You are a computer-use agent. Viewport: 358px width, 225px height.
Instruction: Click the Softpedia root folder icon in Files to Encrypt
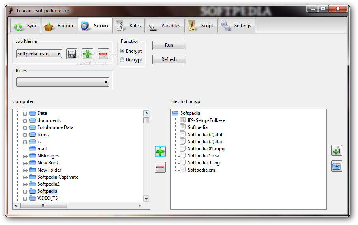coord(175,113)
